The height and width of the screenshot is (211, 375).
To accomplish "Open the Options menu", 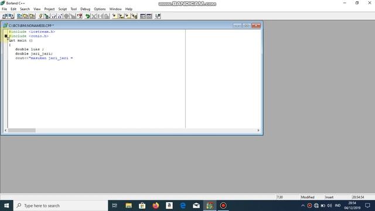I will click(100, 9).
